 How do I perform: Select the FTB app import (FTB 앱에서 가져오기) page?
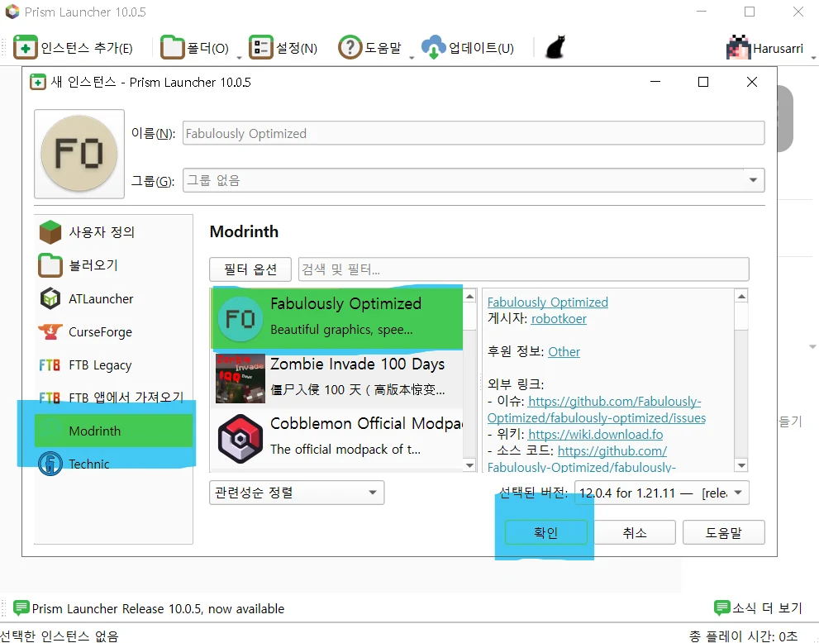pyautogui.click(x=113, y=398)
